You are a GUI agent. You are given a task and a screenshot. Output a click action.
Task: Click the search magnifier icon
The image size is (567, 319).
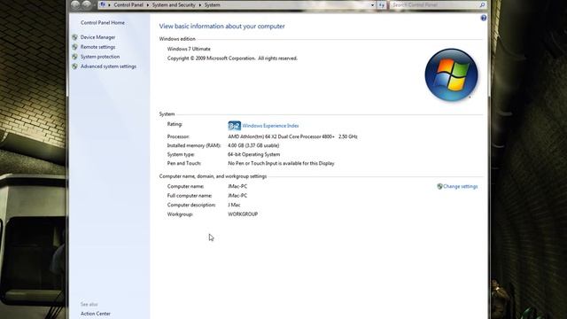(x=482, y=5)
